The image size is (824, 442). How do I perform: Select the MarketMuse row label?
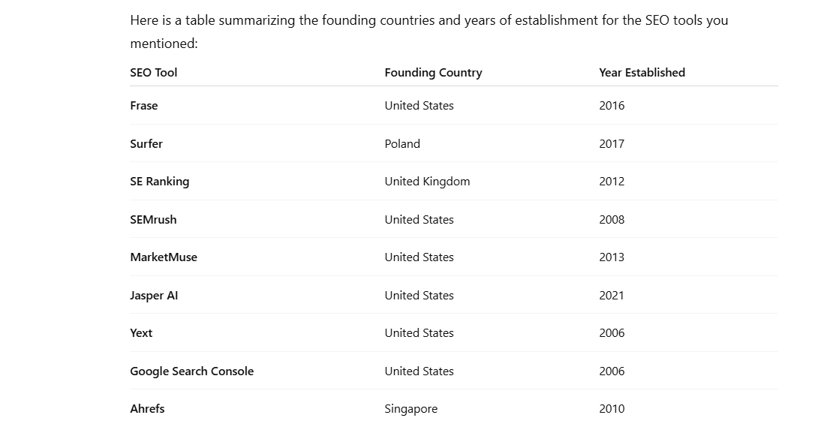(x=164, y=257)
